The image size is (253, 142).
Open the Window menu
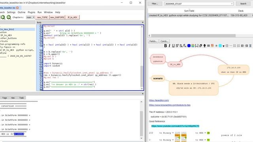tap(48, 12)
